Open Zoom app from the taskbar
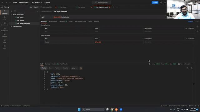The image size is (200, 112). [x=121, y=110]
